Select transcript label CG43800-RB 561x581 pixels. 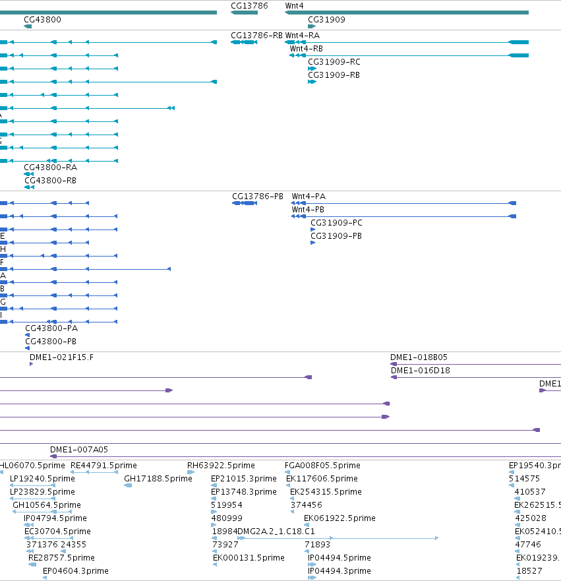(50, 181)
